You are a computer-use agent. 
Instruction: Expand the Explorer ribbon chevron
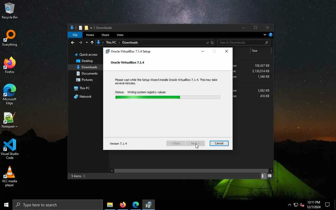(x=265, y=35)
